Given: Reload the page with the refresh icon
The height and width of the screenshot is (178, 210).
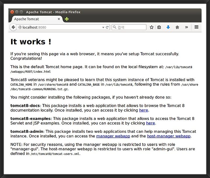Looking at the screenshot, I should click(x=107, y=27).
